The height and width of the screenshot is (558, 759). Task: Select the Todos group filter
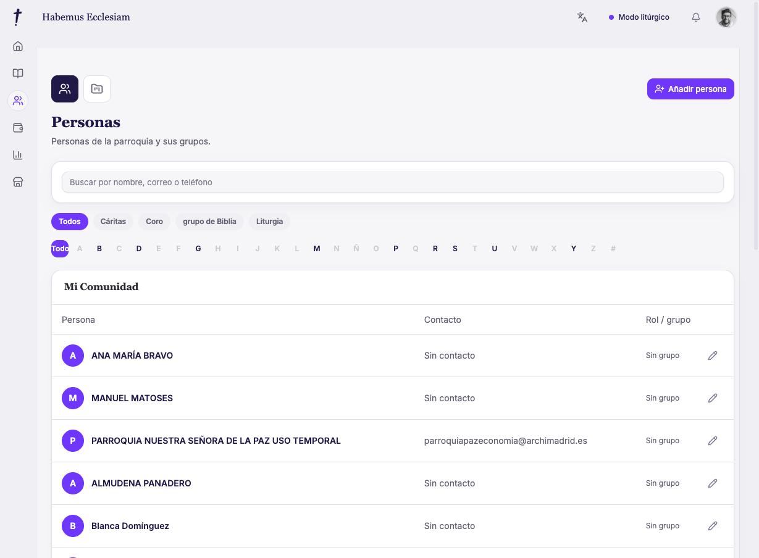[70, 222]
